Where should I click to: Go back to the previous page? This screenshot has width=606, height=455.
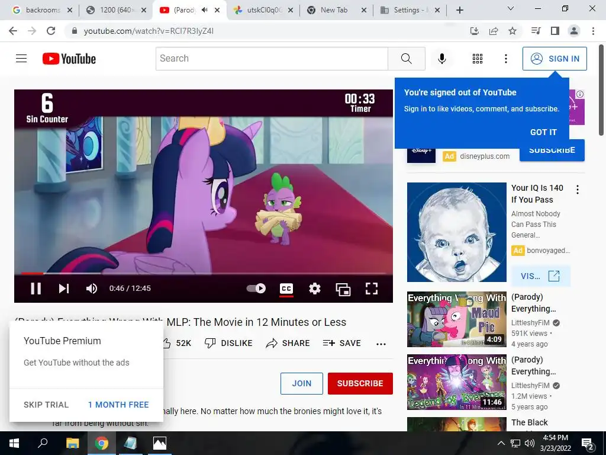click(13, 31)
